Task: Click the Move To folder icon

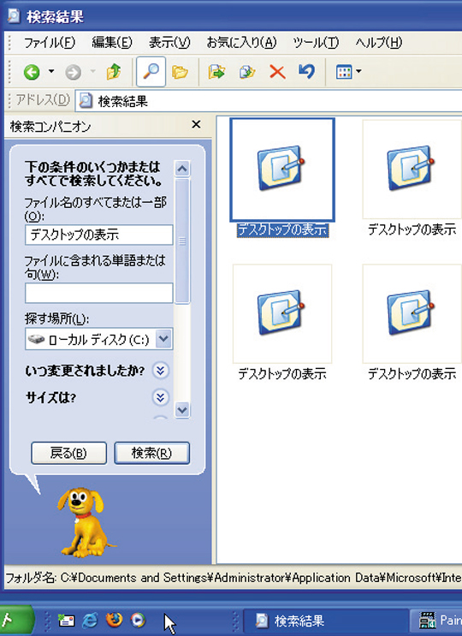Action: tap(216, 72)
